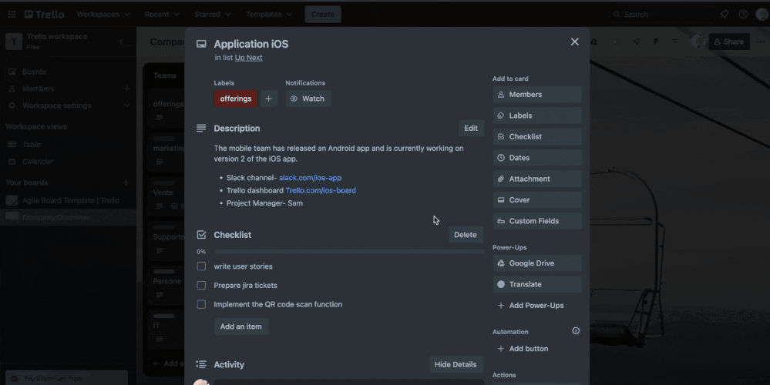The height and width of the screenshot is (385, 770).
Task: Expand the Workspace settings chevron
Action: (x=126, y=105)
